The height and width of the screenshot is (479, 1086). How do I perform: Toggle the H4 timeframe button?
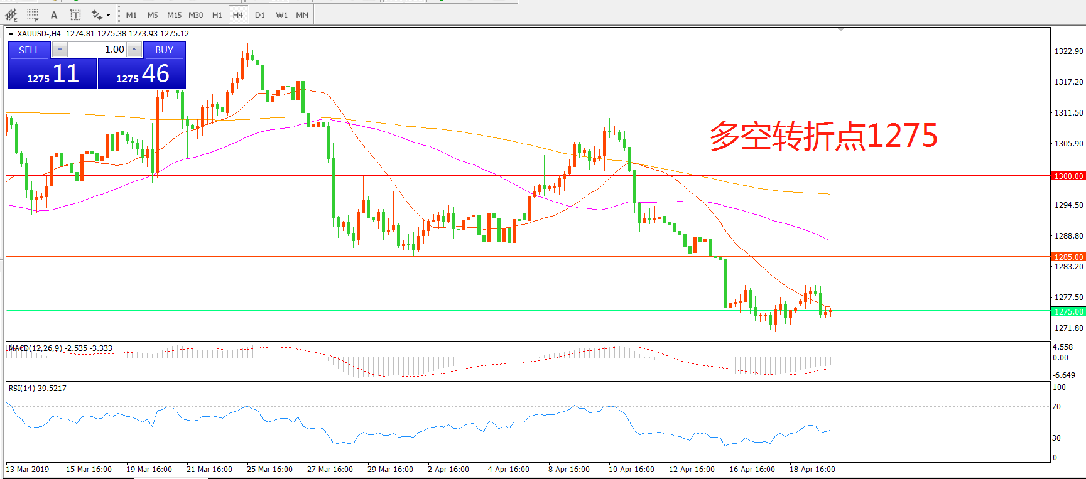click(238, 15)
